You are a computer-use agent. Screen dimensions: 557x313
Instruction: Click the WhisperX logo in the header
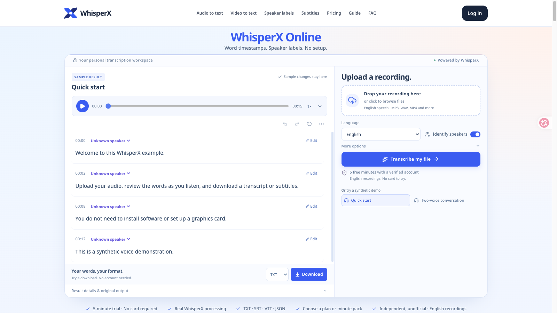pos(88,13)
